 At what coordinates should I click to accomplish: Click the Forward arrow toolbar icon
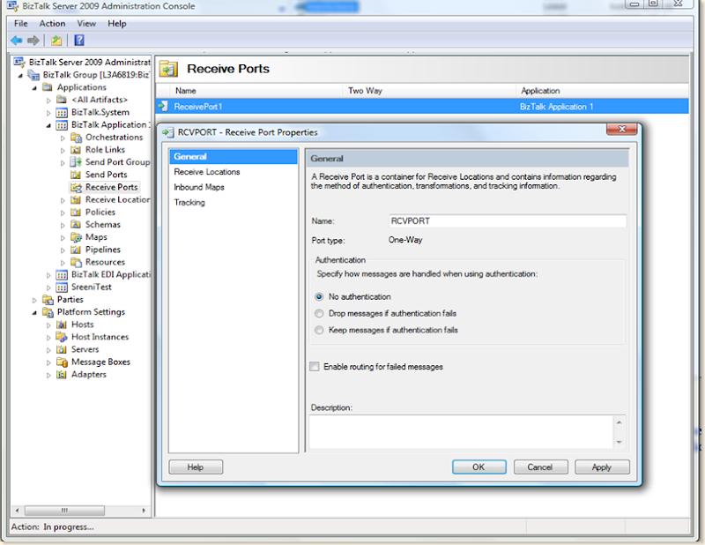pos(33,41)
